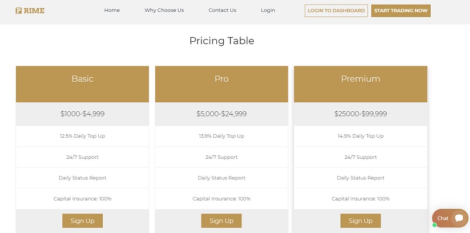
Task: Click the PRIME logo
Action: point(30,11)
